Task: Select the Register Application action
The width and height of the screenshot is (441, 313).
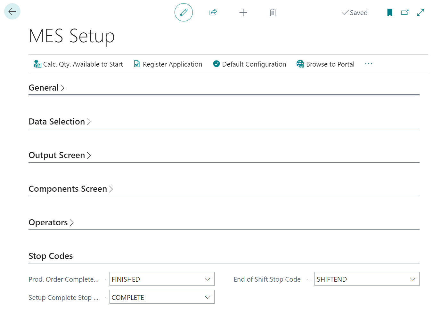Action: 168,64
